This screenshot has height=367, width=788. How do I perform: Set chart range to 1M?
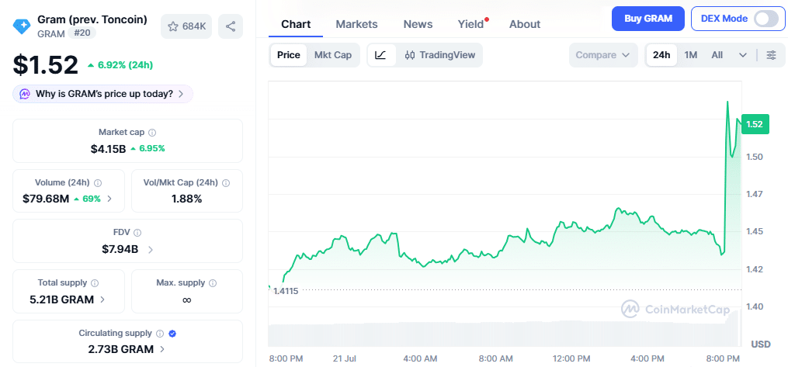[690, 55]
